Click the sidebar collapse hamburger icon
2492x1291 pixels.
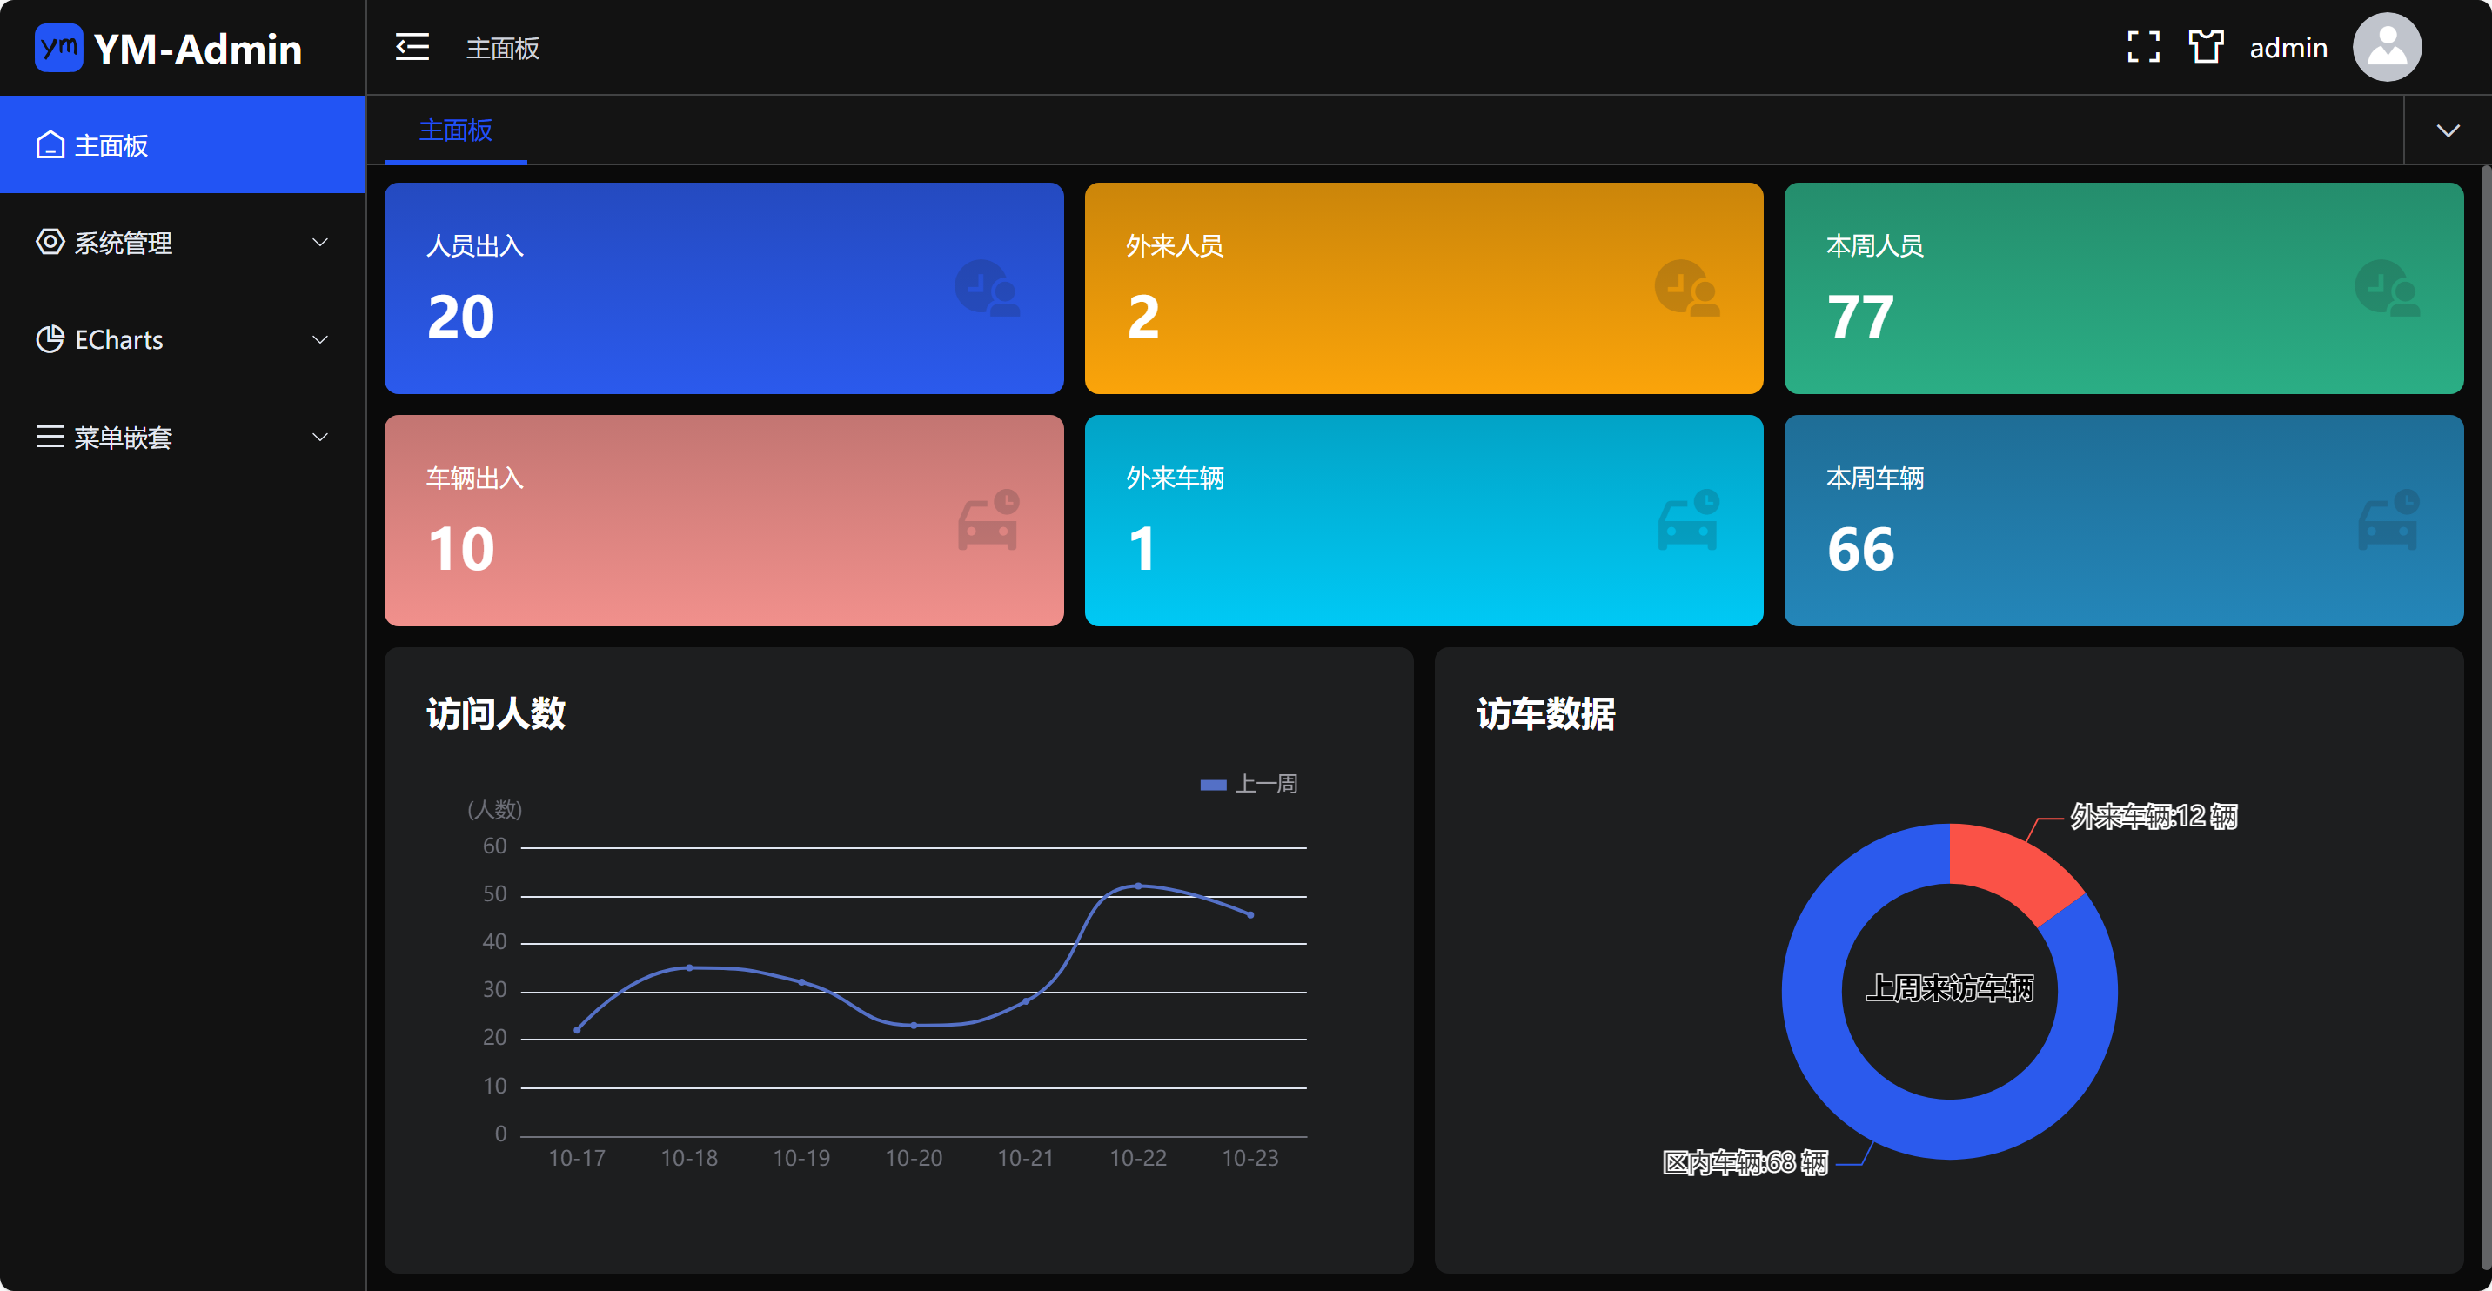412,46
